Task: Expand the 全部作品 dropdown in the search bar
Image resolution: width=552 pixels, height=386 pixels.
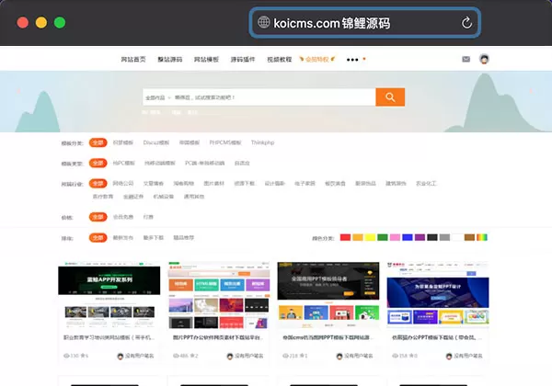Action: click(157, 97)
